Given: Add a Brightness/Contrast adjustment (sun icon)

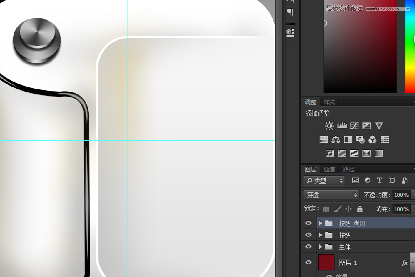Looking at the screenshot, I should [329, 126].
